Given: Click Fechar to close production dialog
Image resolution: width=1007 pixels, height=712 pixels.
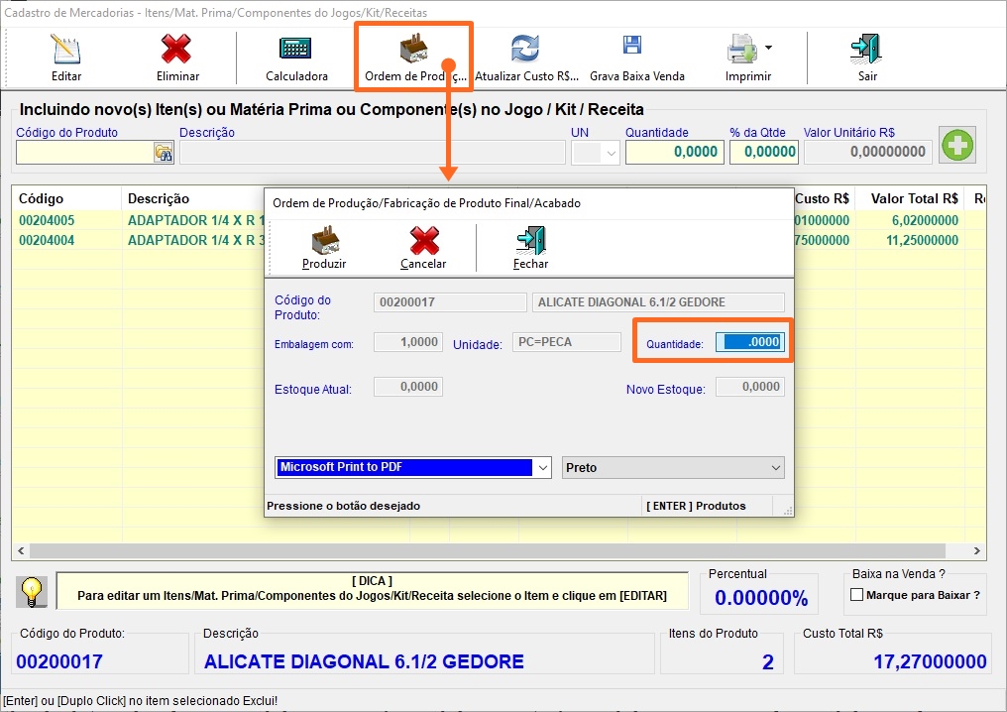Looking at the screenshot, I should 530,241.
